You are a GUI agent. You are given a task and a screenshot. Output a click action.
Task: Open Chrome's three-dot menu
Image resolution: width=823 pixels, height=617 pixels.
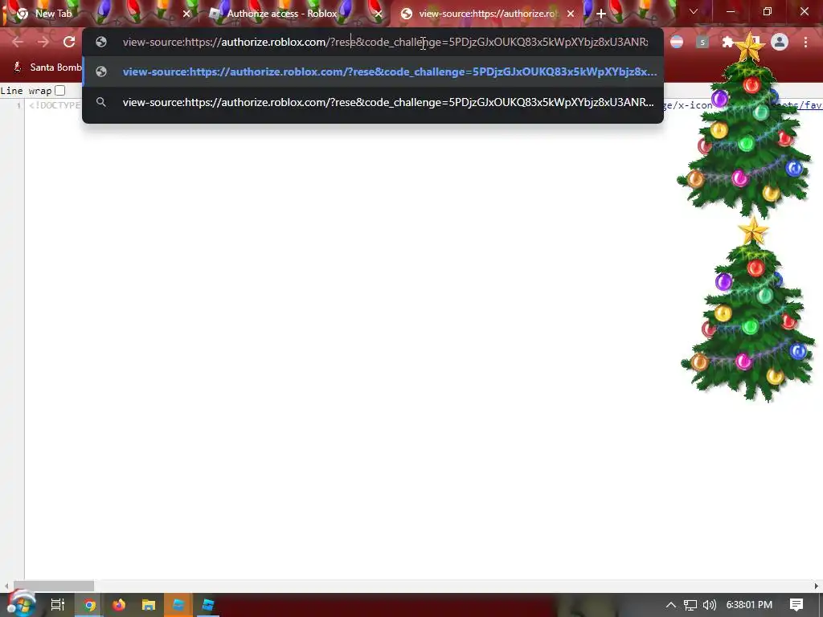coord(805,42)
